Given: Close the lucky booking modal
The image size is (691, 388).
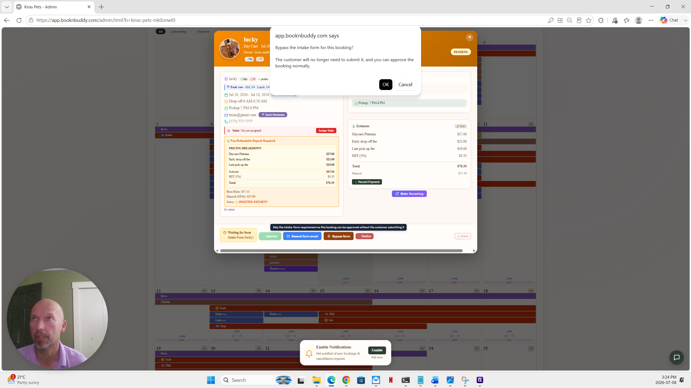Looking at the screenshot, I should tap(470, 37).
